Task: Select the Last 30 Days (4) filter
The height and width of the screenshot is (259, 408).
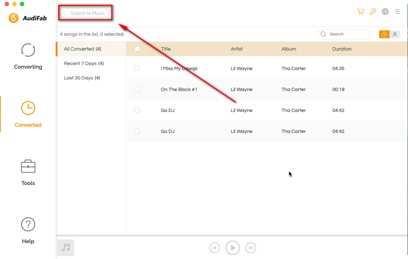Action: pos(82,78)
